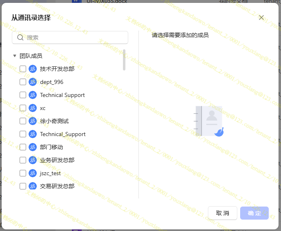Viewport: 281px width, 231px height.
Task: Open the 业务研发总部 department entry
Action: tap(57, 160)
